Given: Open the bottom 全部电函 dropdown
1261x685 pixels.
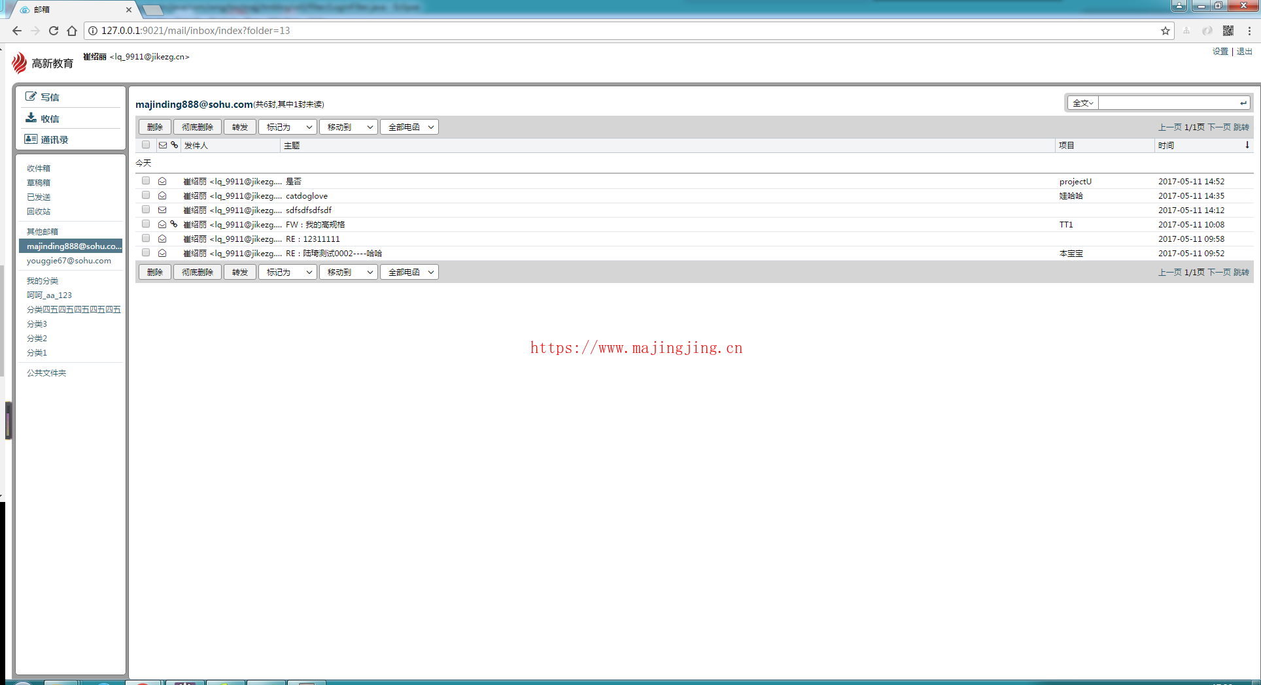Looking at the screenshot, I should click(x=409, y=272).
